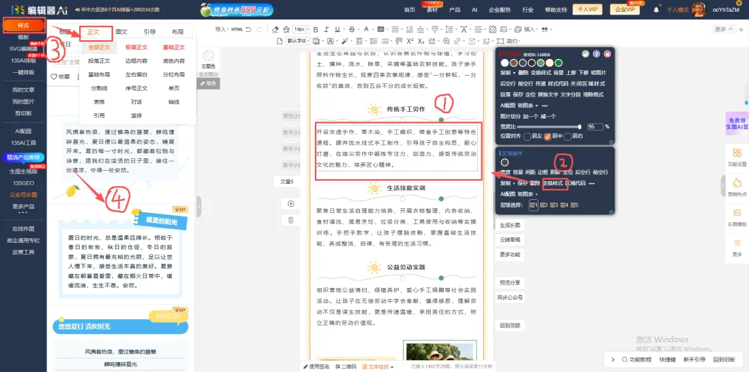Select layer 层5 in 层级选择
This screenshot has height=372, width=749.
pos(574,205)
